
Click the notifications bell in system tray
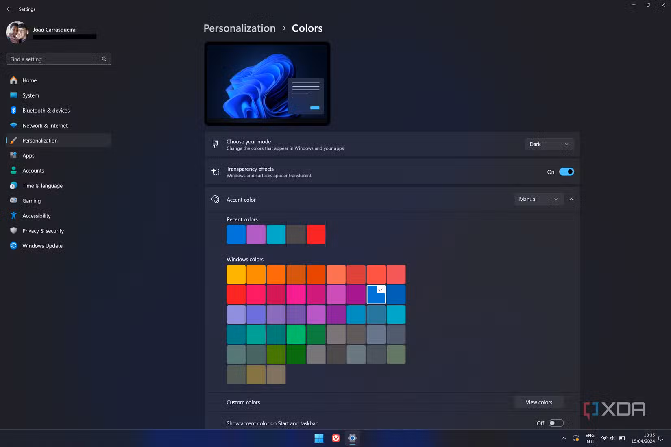click(x=660, y=438)
